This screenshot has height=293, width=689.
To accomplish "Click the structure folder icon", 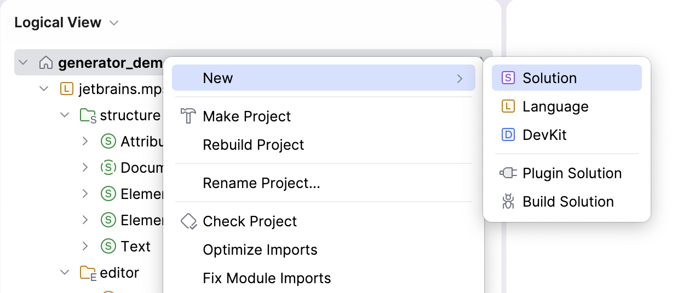I will click(87, 115).
